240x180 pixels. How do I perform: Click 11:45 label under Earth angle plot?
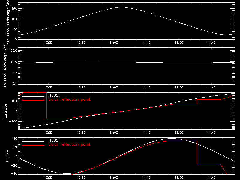(211, 43)
